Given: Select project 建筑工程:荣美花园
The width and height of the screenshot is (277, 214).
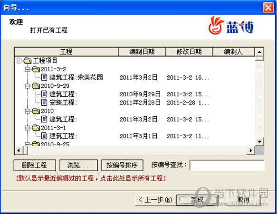Looking at the screenshot, I should click(x=76, y=77).
